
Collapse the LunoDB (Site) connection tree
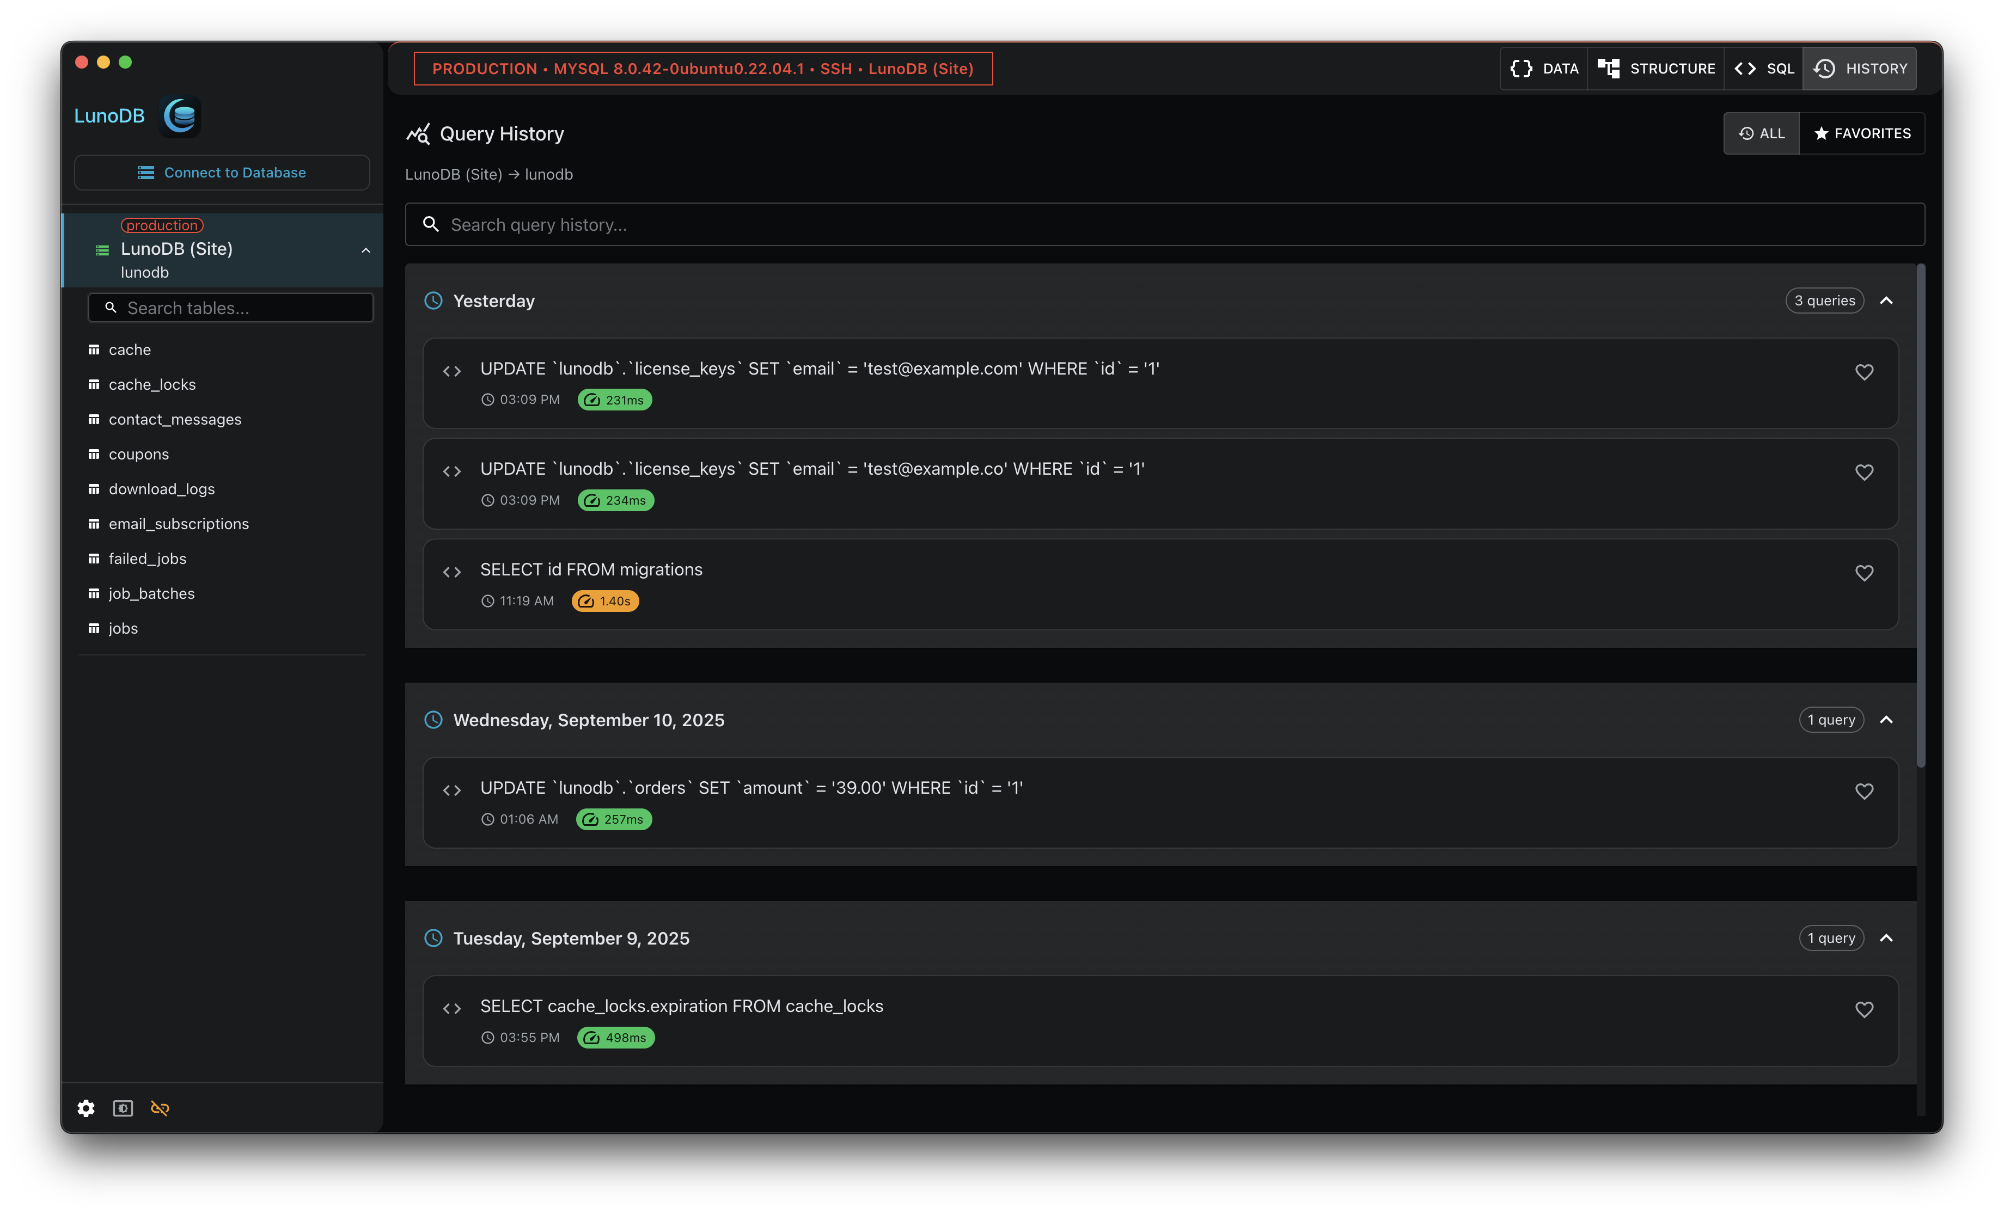click(x=366, y=250)
